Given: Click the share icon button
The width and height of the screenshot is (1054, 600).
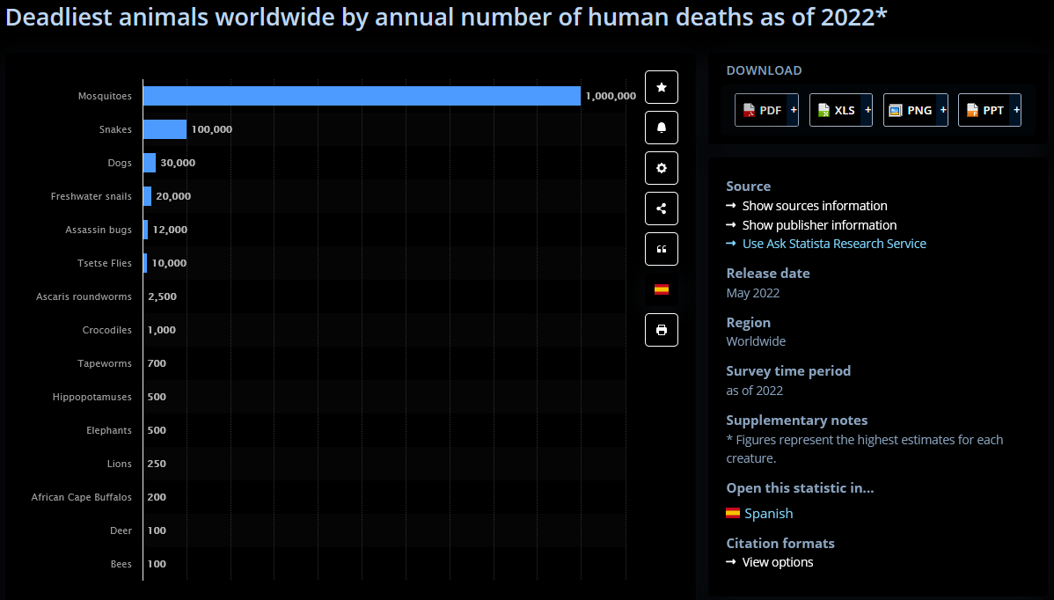Looking at the screenshot, I should (662, 209).
